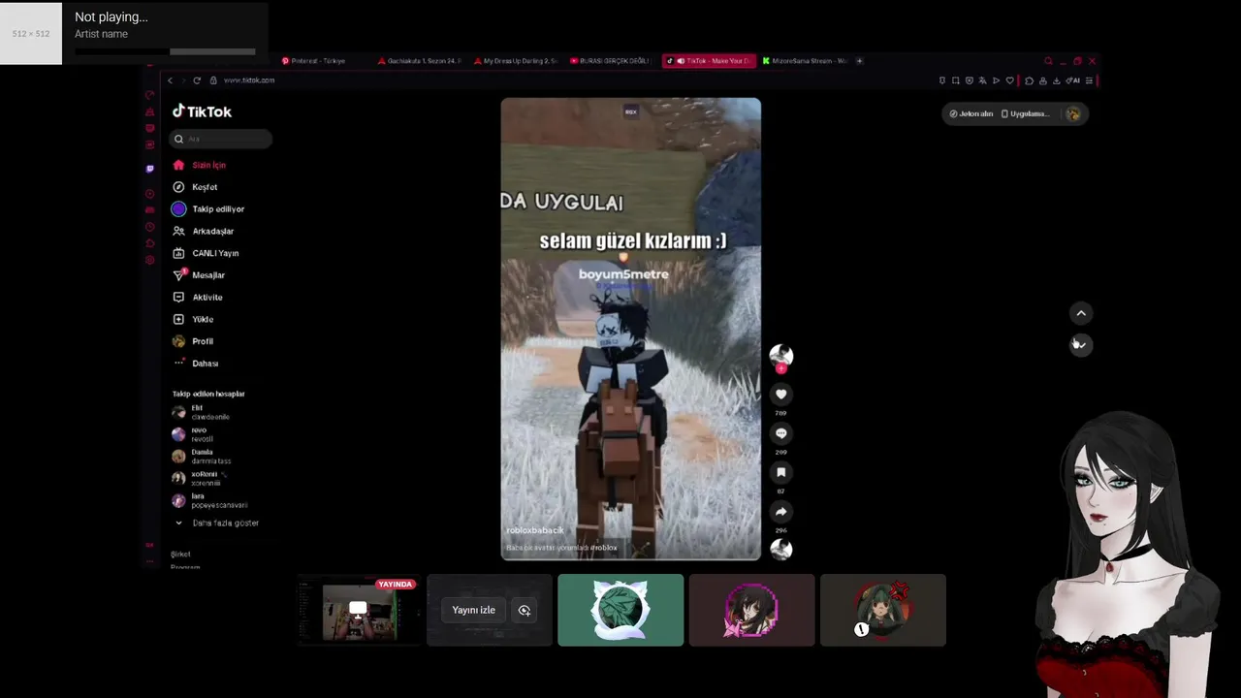
Task: Open Mesajlar inbox
Action: point(199,275)
